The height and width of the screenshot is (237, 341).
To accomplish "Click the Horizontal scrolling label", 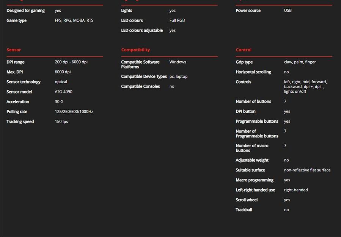I will click(x=253, y=72).
